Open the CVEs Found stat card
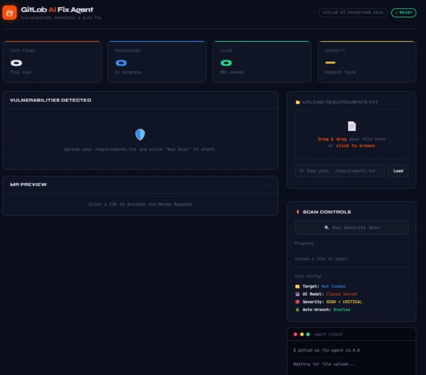 coord(52,62)
